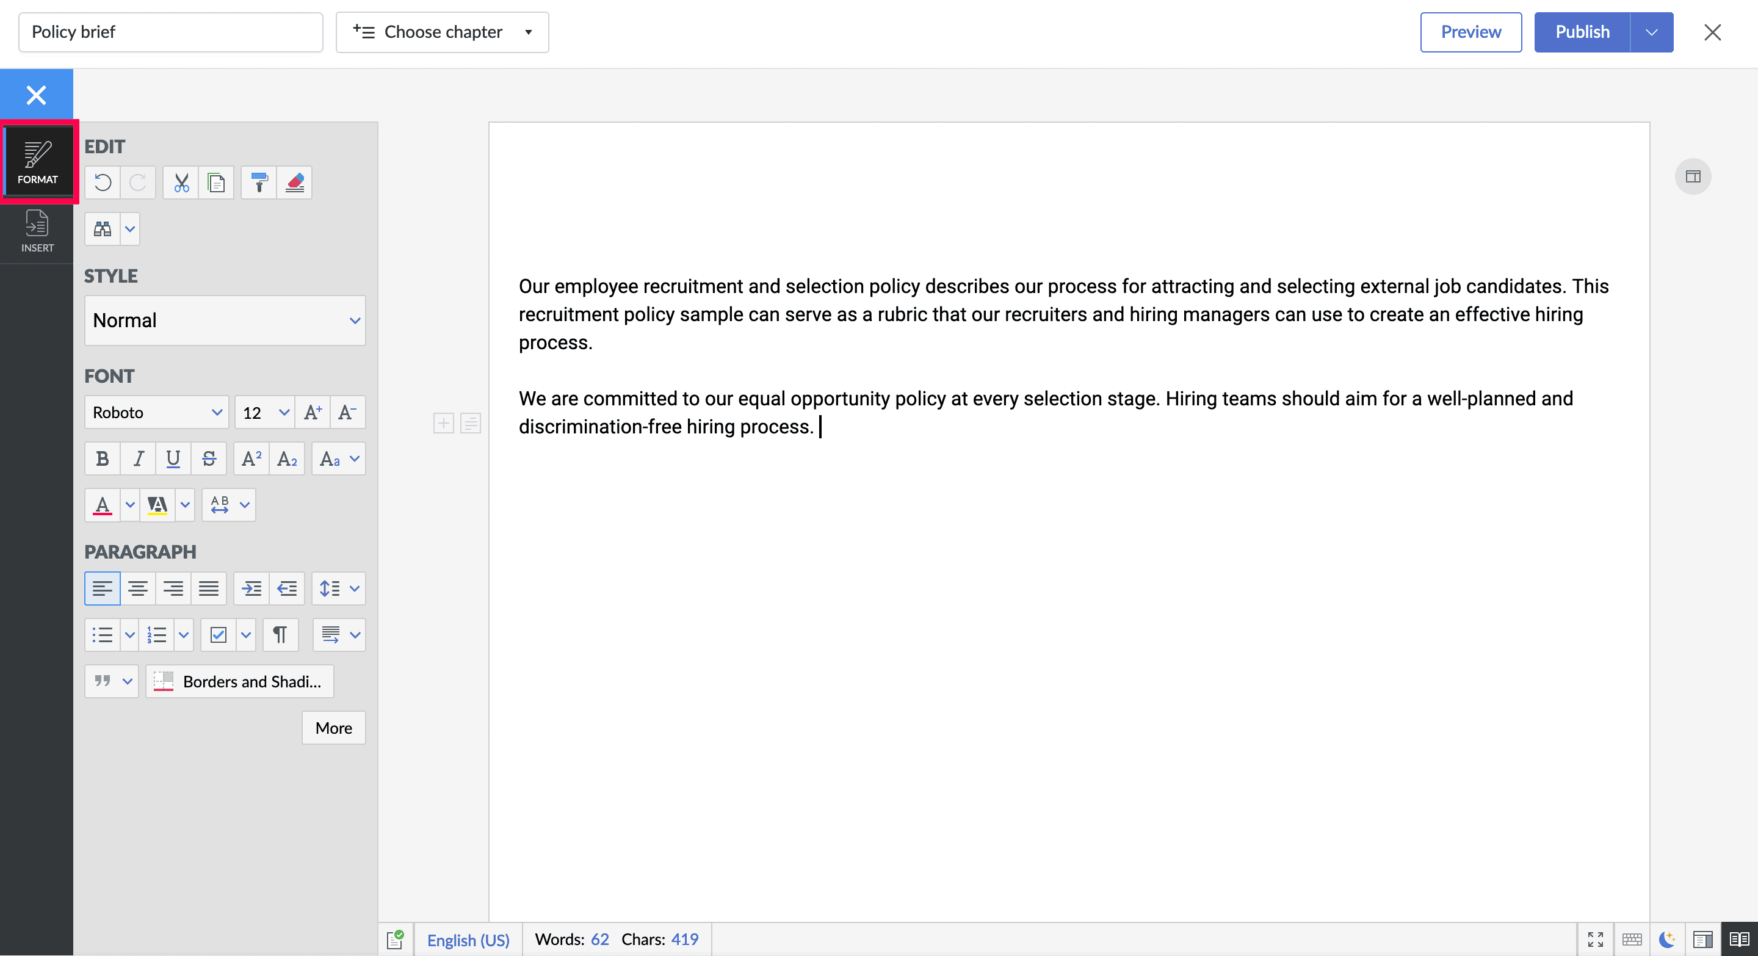The width and height of the screenshot is (1758, 956).
Task: Toggle show paragraph marks pilcrow
Action: tap(280, 635)
